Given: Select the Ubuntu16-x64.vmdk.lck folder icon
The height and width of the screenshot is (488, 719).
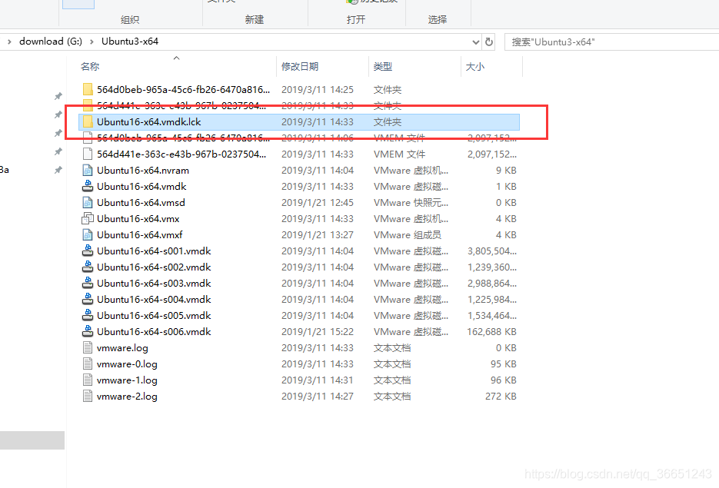Looking at the screenshot, I should click(88, 122).
